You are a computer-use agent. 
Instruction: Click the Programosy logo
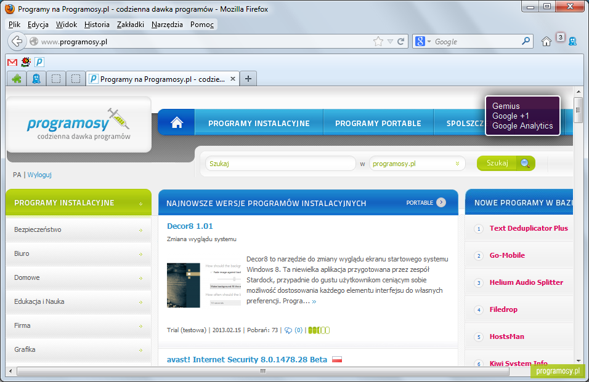(79, 124)
